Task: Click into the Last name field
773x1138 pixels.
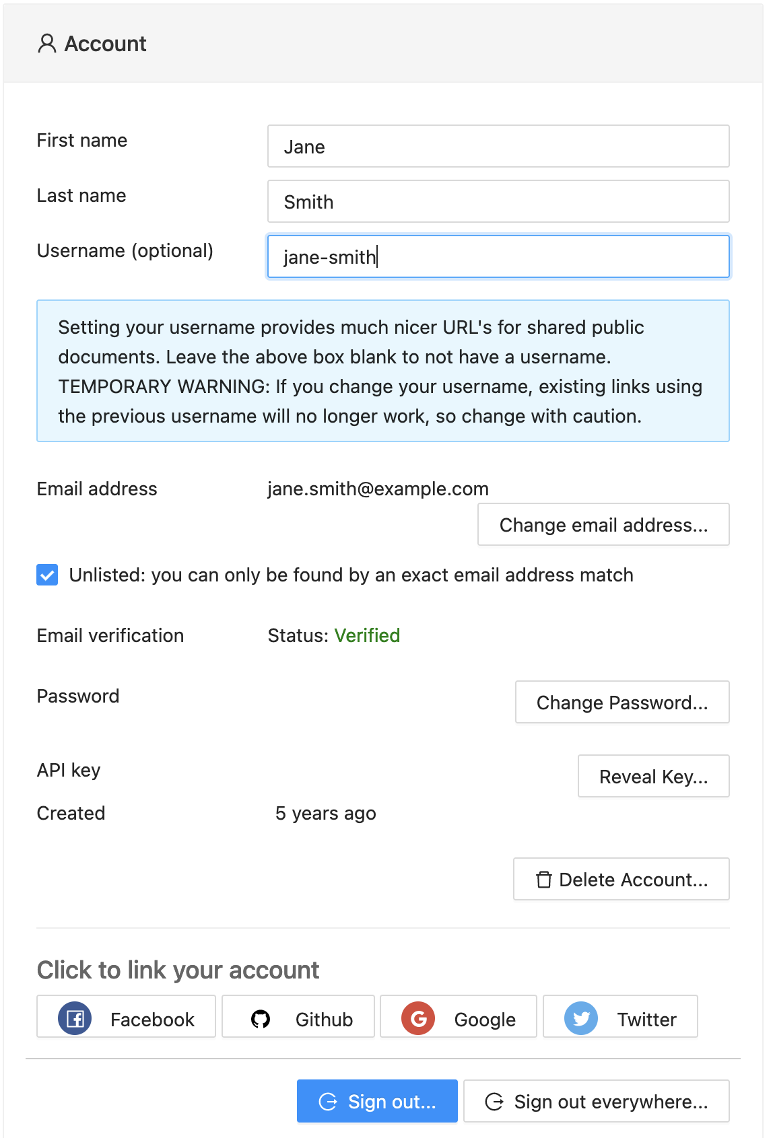Action: pyautogui.click(x=498, y=202)
